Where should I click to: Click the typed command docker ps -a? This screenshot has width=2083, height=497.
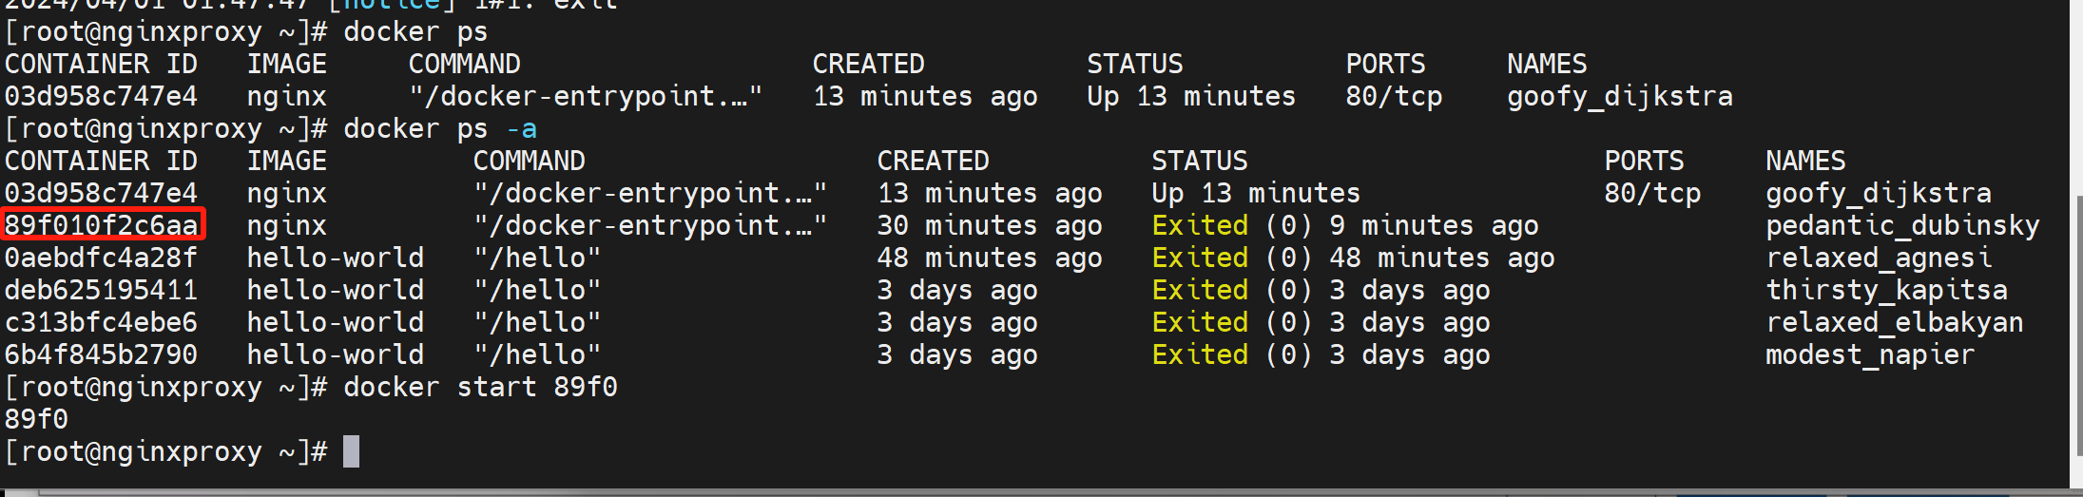(439, 128)
